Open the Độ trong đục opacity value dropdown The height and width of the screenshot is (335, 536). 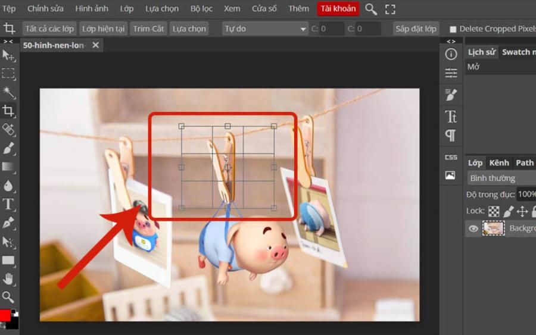(526, 195)
